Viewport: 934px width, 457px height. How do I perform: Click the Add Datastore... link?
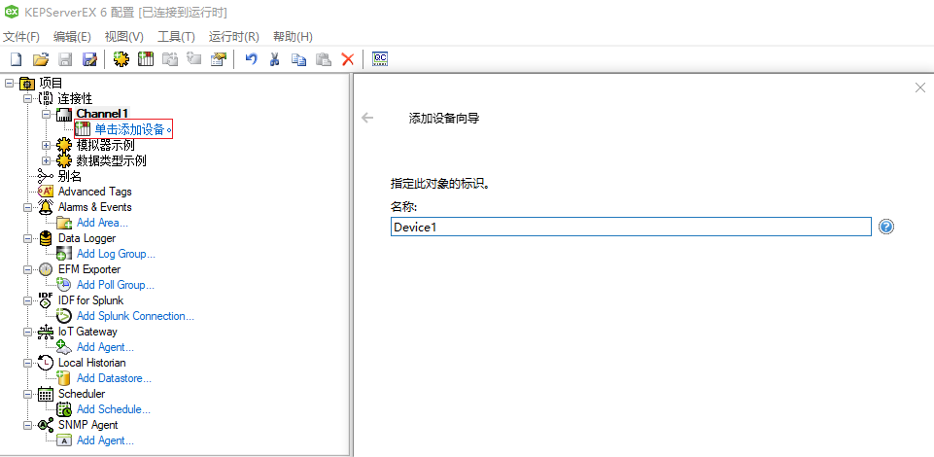pyautogui.click(x=114, y=378)
